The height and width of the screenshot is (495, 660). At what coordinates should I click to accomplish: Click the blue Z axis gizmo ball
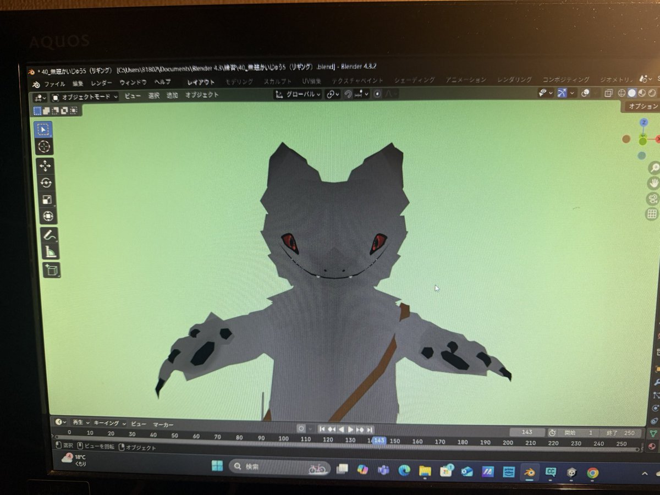point(643,122)
